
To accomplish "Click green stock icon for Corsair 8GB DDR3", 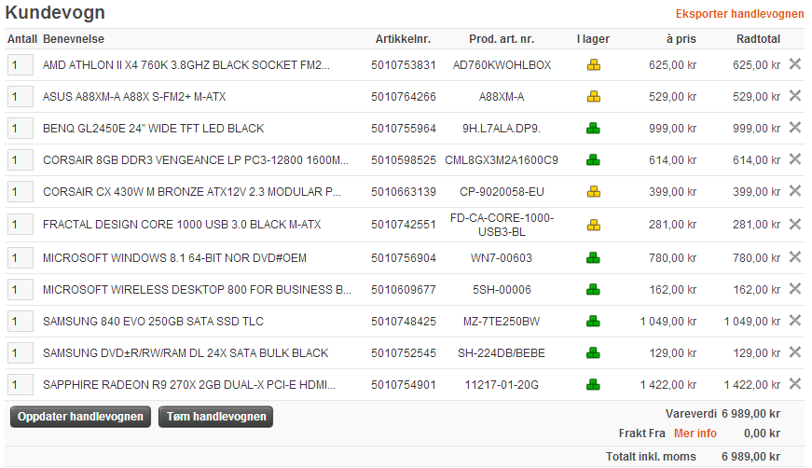I will click(x=594, y=160).
